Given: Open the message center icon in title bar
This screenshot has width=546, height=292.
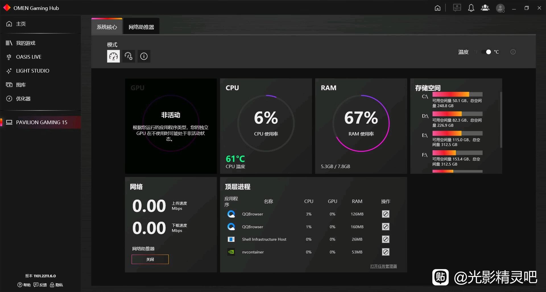Looking at the screenshot, I should click(457, 8).
